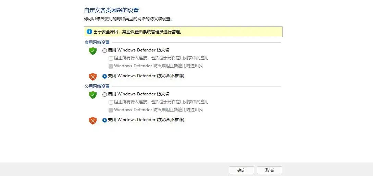Enable Windows Defender 防火墙 for 公用网络
The width and height of the screenshot is (373, 176).
coord(105,94)
